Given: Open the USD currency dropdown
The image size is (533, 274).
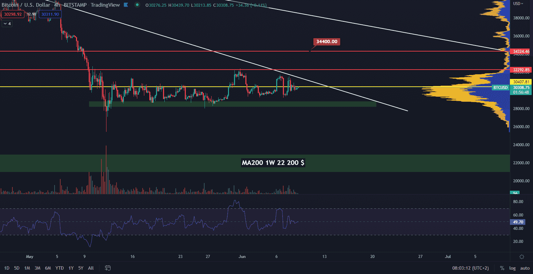Looking at the screenshot, I should [518, 4].
